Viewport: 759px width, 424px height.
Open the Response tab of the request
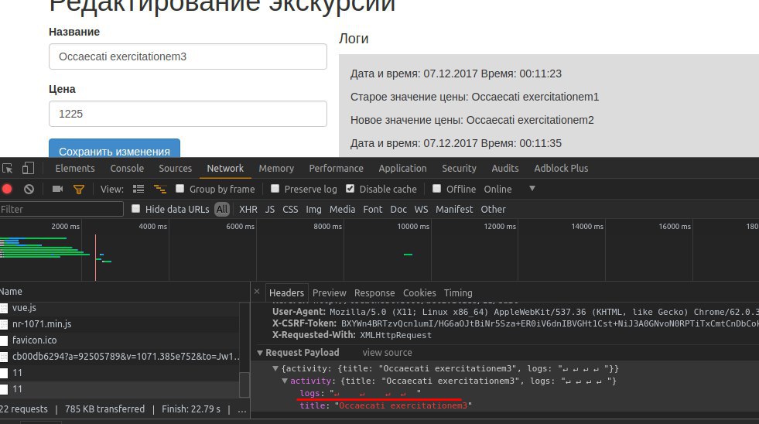click(374, 292)
